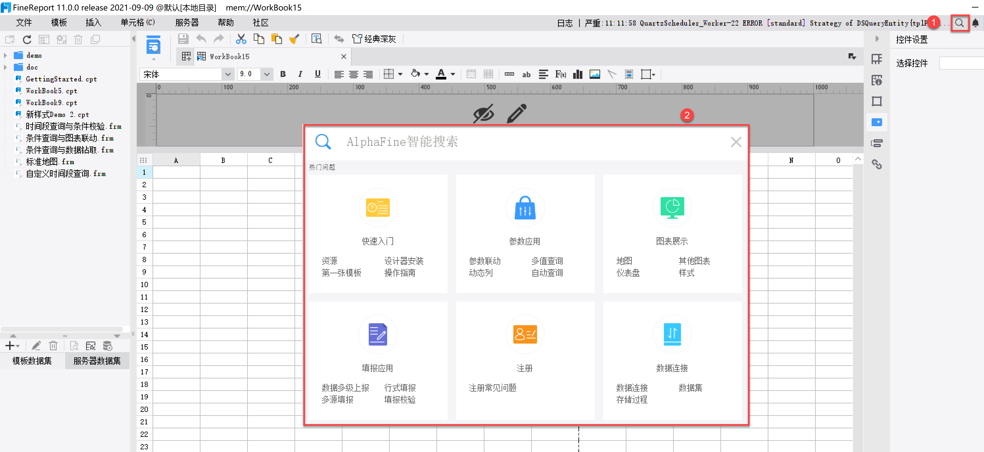Expand the demo folder
This screenshot has height=452, width=984.
pyautogui.click(x=5, y=56)
